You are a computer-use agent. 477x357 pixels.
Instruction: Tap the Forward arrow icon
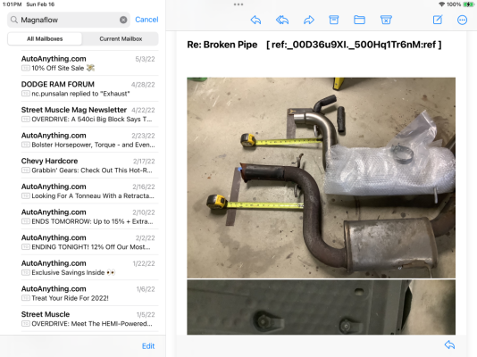coord(309,20)
